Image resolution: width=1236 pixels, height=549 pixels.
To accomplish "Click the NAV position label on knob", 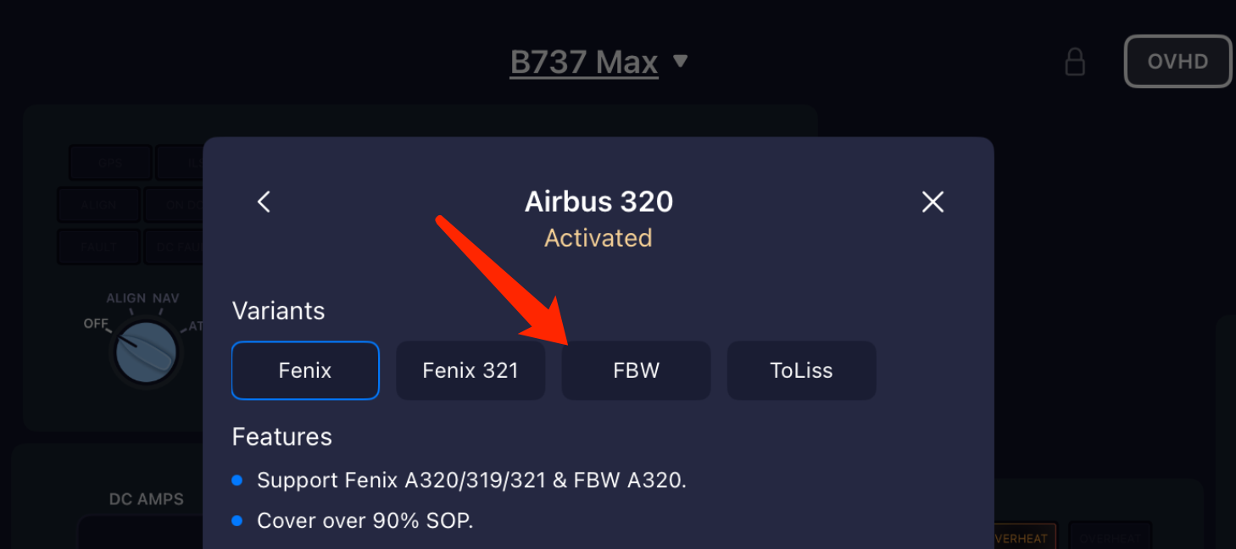I will (166, 298).
